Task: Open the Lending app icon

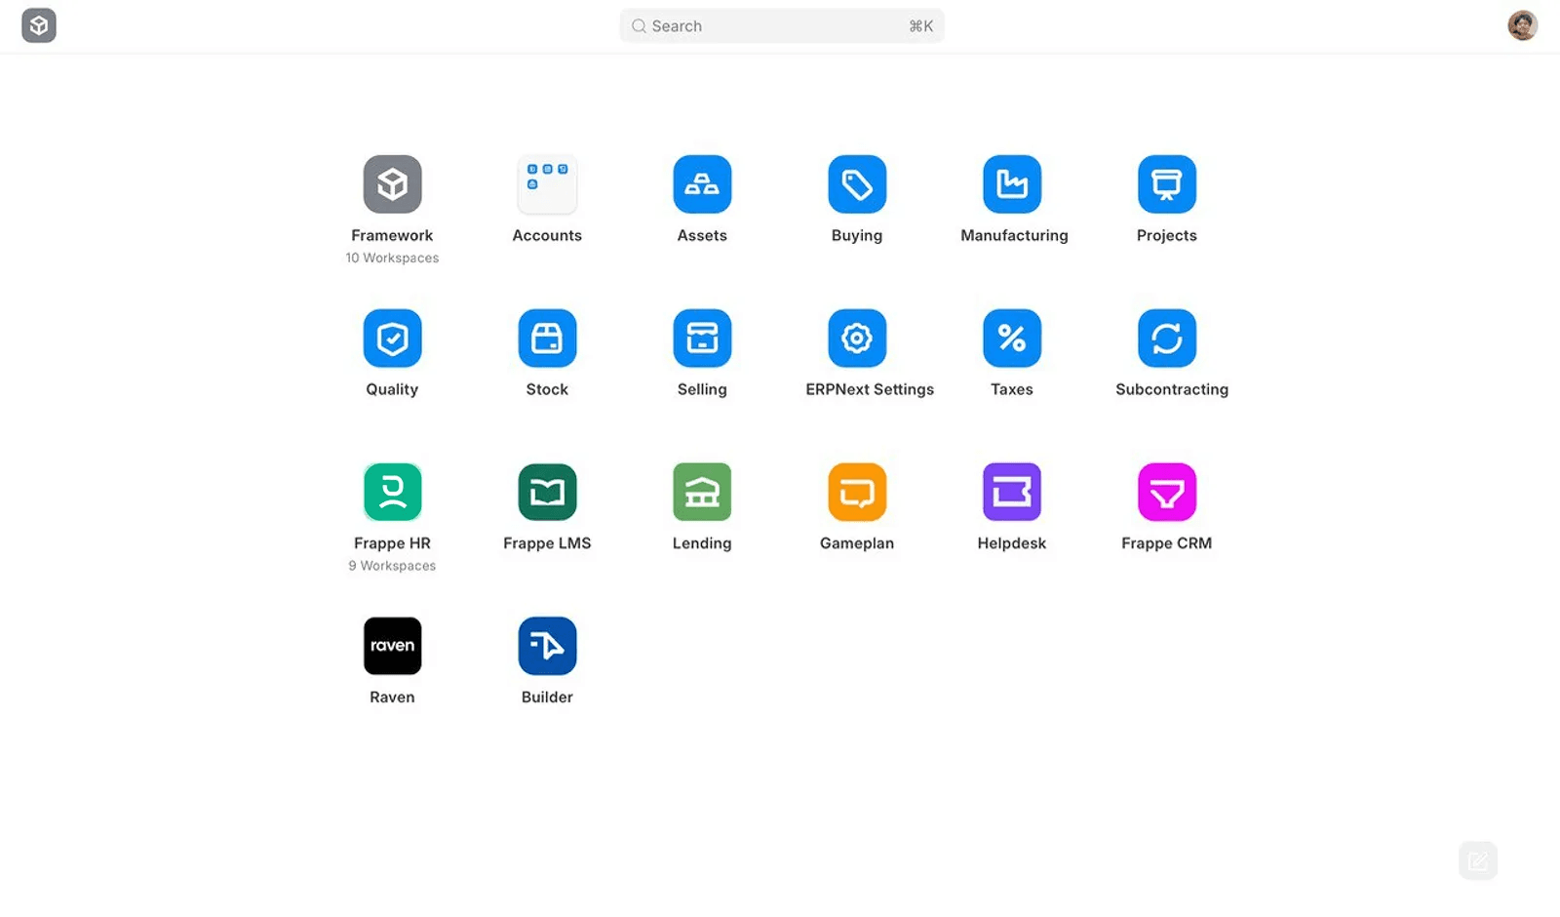Action: [702, 492]
